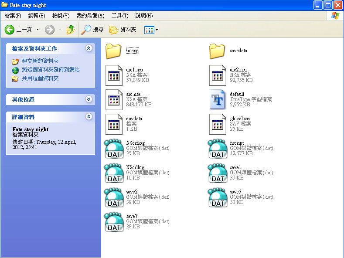Select the save7 DAT file icon
Screen dimensions: 344x258
pos(114,221)
